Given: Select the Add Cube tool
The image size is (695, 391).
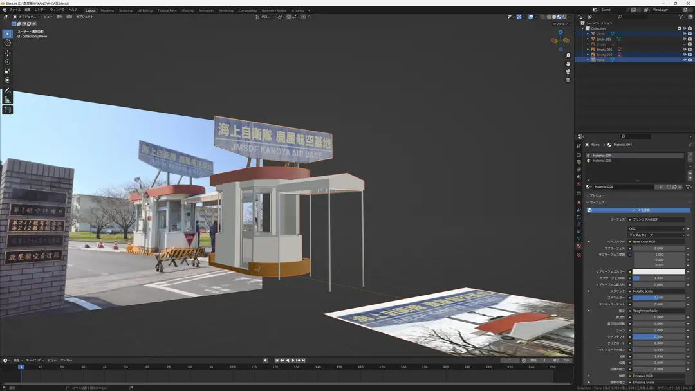Looking at the screenshot, I should pos(8,110).
